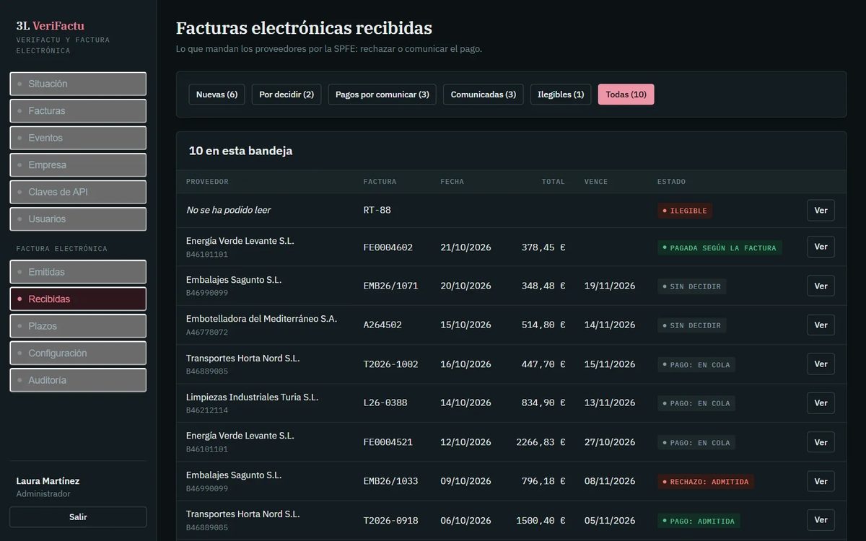Click PAGADA SEGÚN LA FACTURA badge

click(x=720, y=247)
